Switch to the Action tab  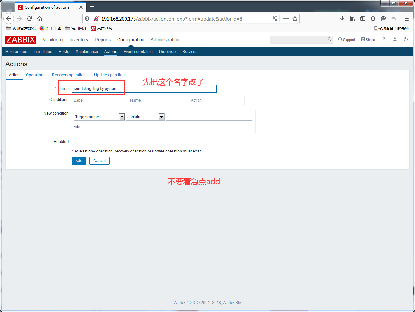click(14, 75)
